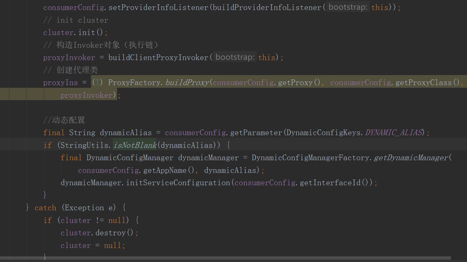Click the 'cluster = null;' statement
Viewport: 467px width, 262px height.
point(93,245)
